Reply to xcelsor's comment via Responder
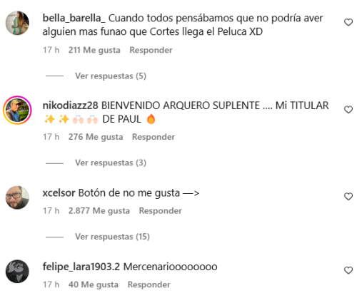The width and height of the screenshot is (357, 293). point(161,211)
